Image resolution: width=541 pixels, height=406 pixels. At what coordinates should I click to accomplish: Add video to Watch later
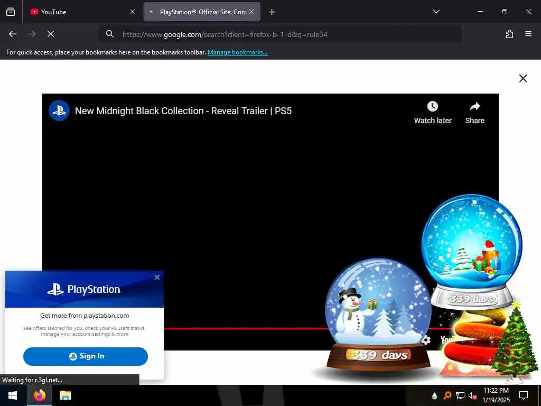tap(433, 113)
